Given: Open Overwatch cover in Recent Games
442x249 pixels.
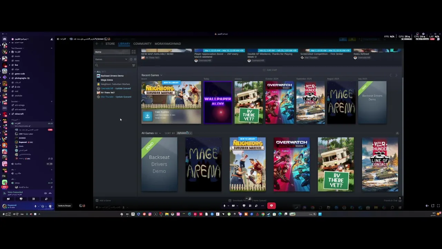Looking at the screenshot, I should pos(279,102).
